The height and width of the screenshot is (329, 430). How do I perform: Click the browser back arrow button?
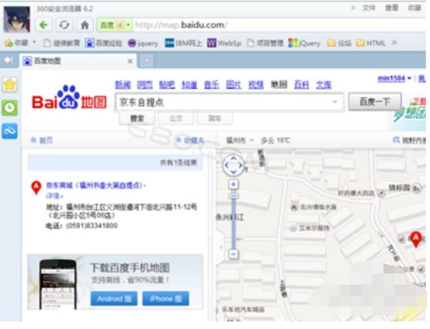point(43,25)
